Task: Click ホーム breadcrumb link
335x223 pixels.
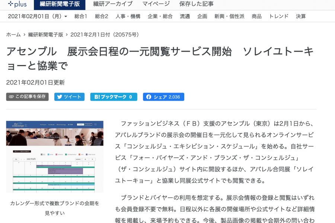Action: pos(13,35)
